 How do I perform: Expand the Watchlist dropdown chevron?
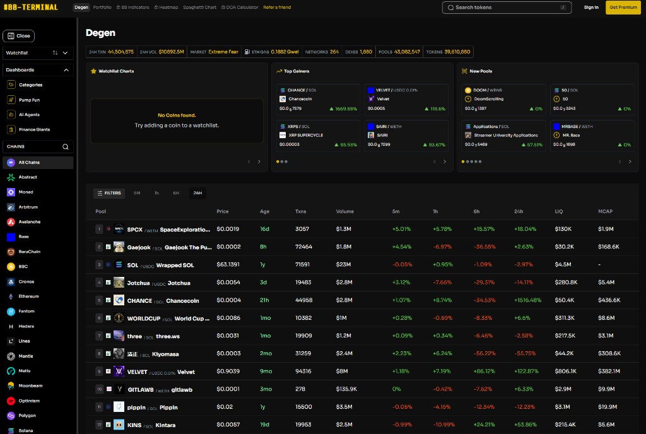click(x=65, y=53)
